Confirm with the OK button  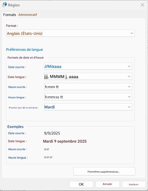[x=81, y=184]
